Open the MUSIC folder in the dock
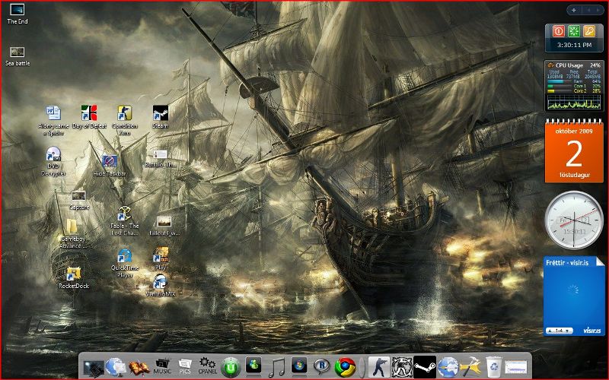609x380 pixels. point(162,367)
